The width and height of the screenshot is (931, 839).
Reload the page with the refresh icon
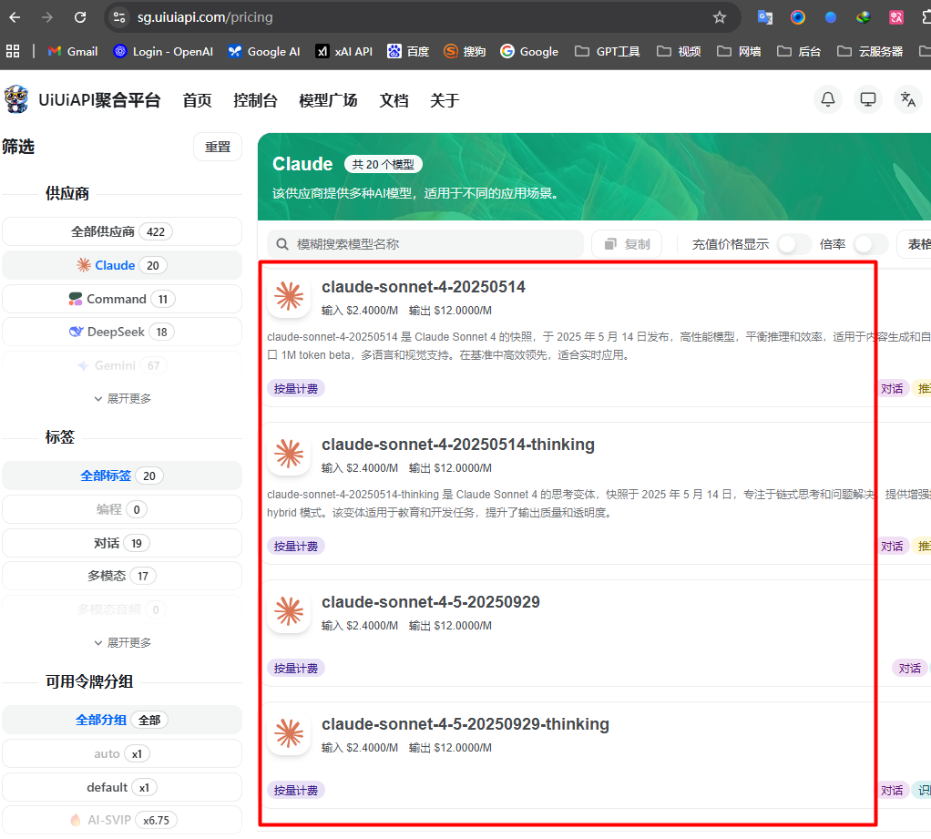coord(80,17)
